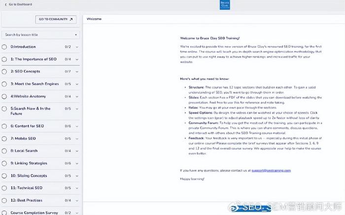
Task: Expand 3: Meet the Search Engines chevron
Action: click(x=77, y=84)
